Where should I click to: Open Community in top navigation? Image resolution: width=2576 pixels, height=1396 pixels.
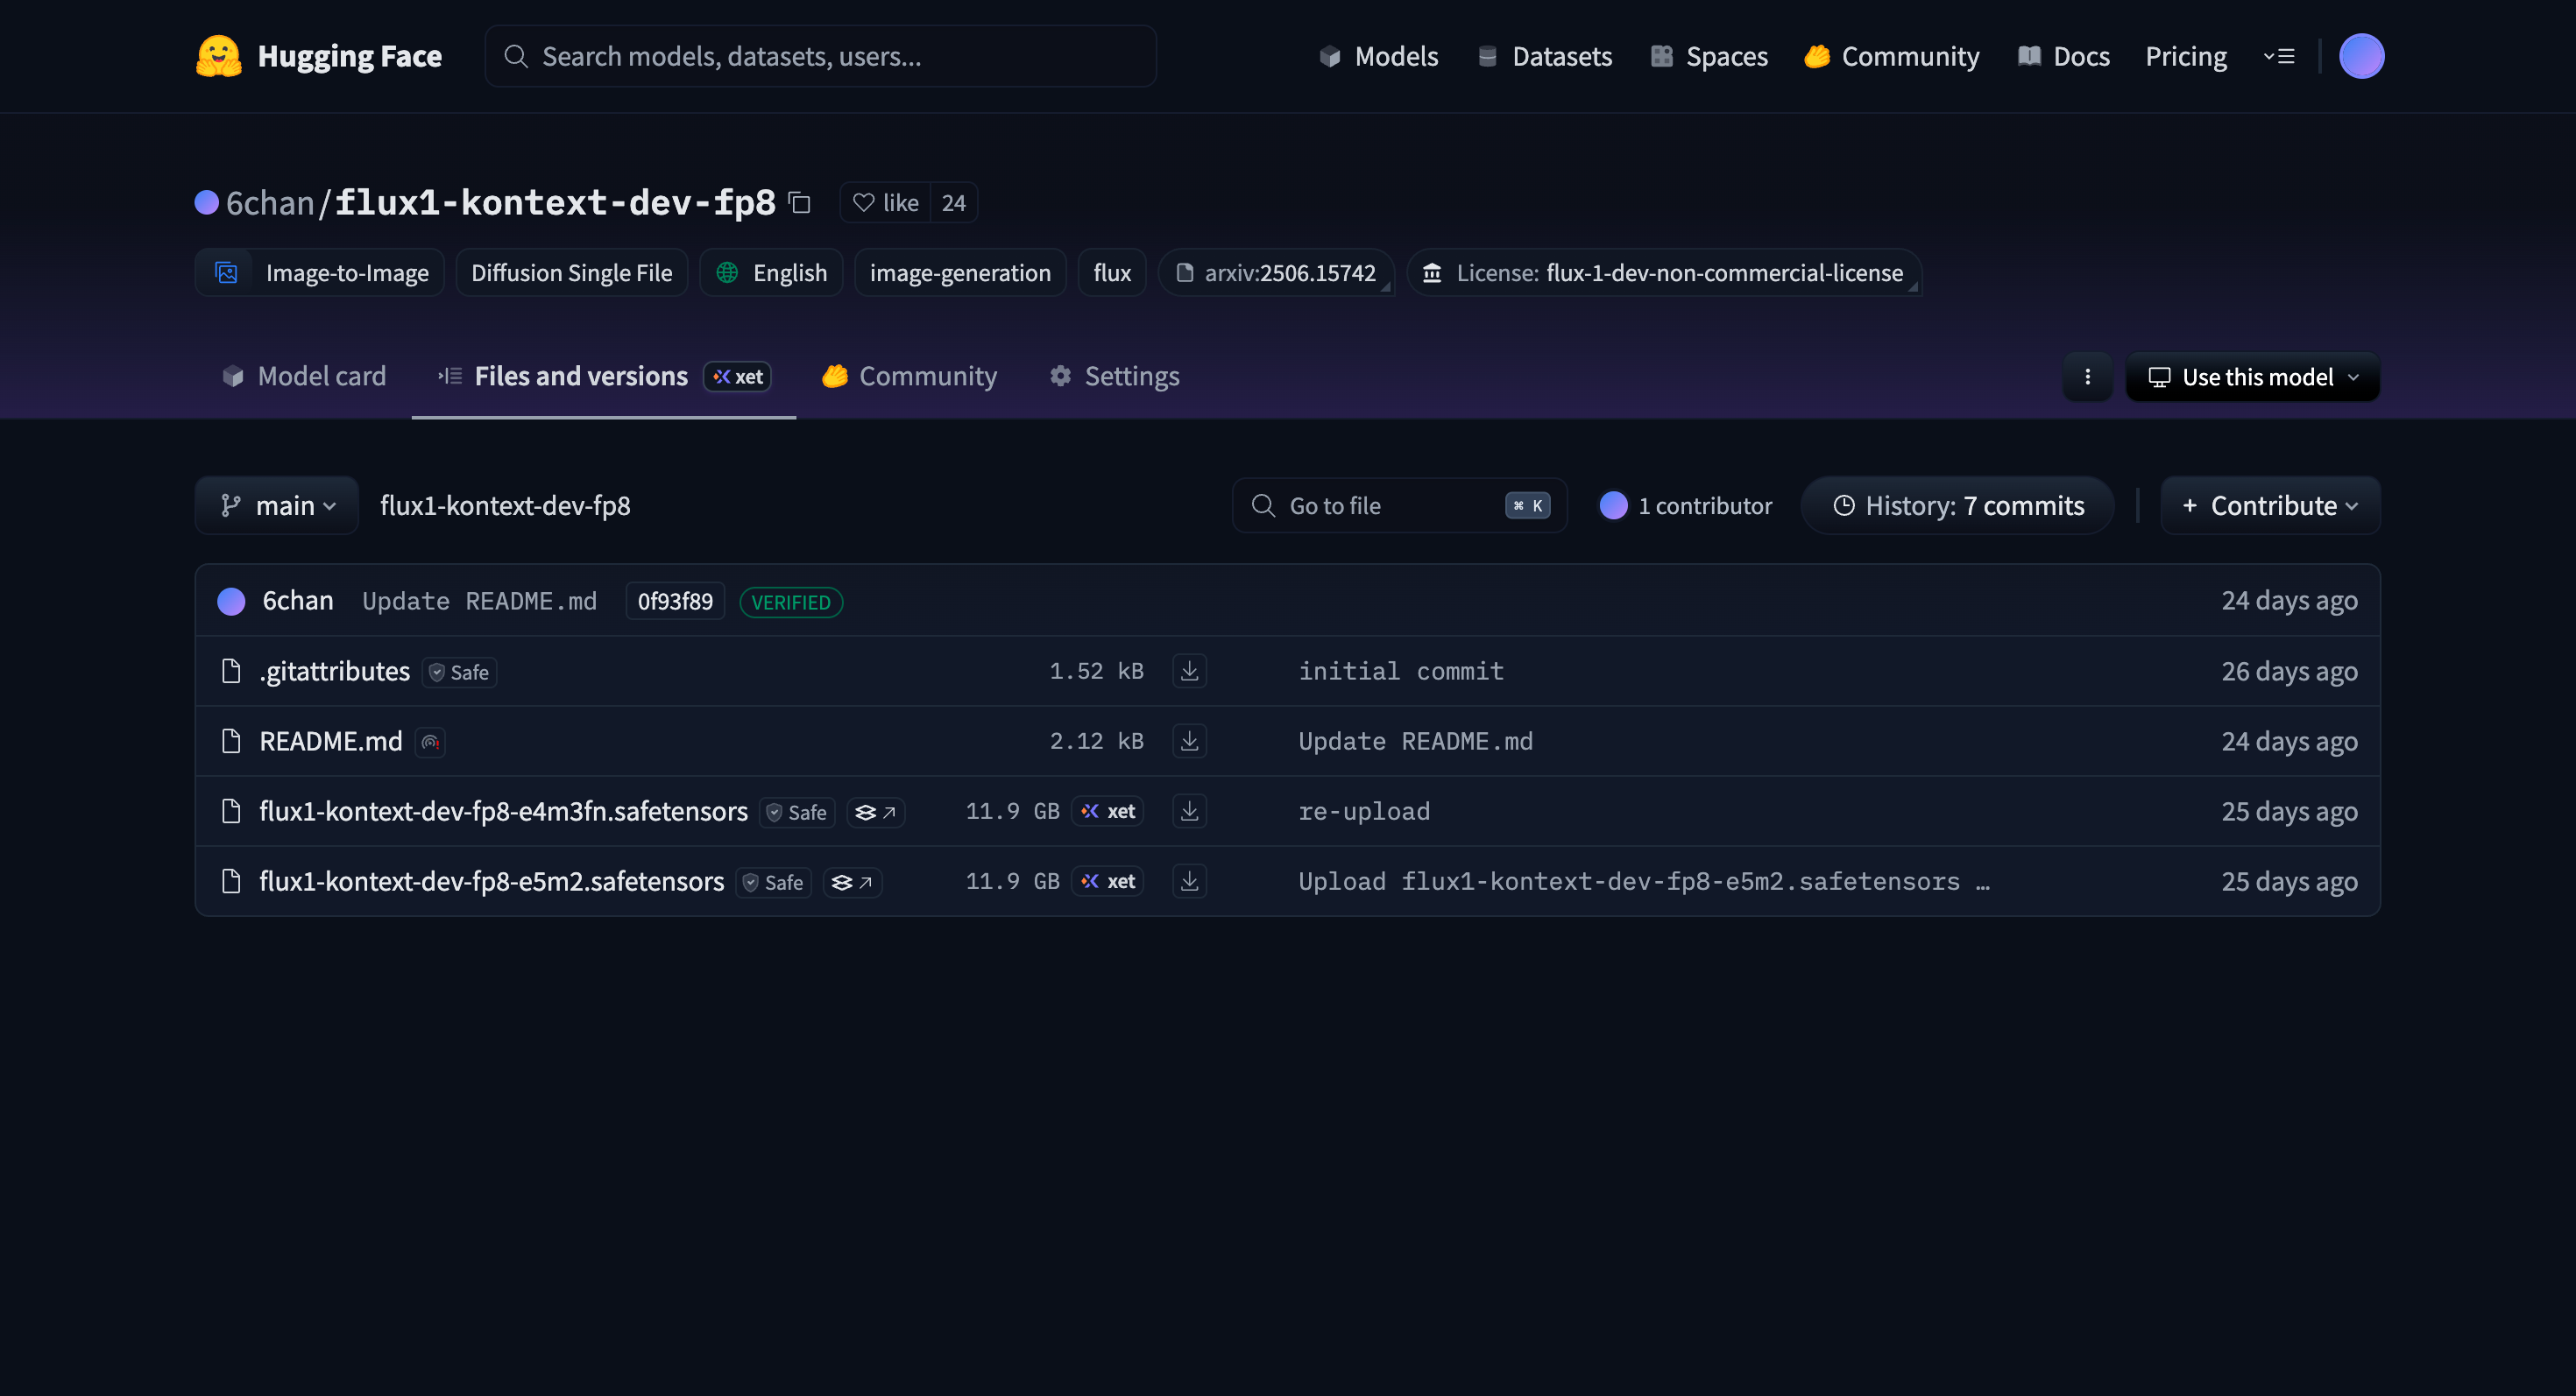[x=1892, y=56]
